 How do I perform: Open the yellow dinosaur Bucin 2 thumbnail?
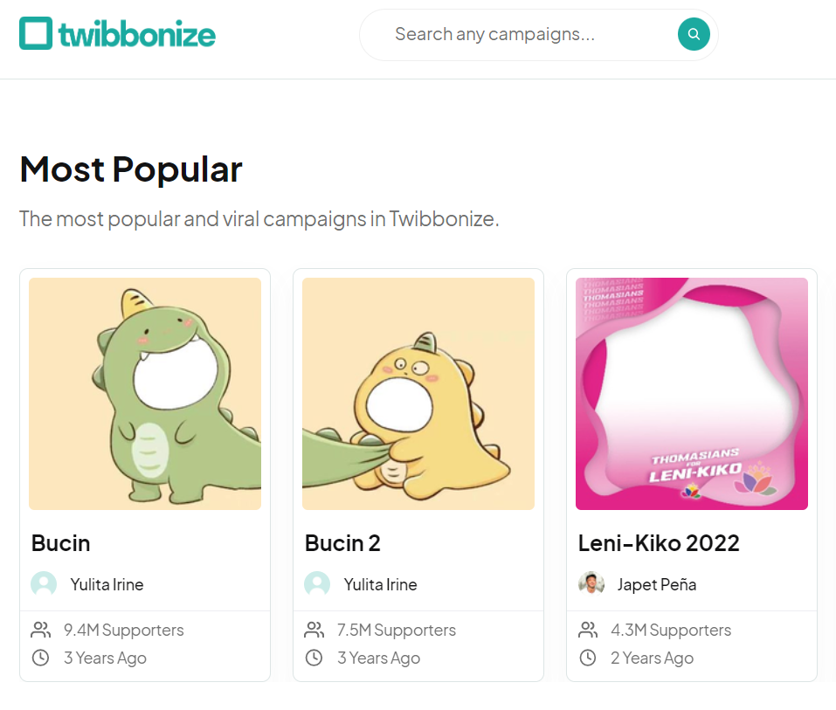click(x=418, y=394)
